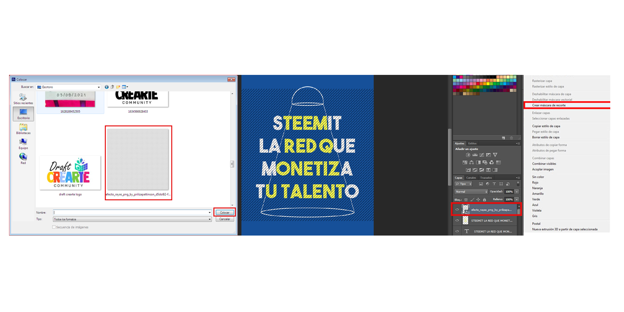Viewport: 624px width, 312px height.
Task: Add a Color Balance adjustment (scales icon)
Action: pos(471,162)
